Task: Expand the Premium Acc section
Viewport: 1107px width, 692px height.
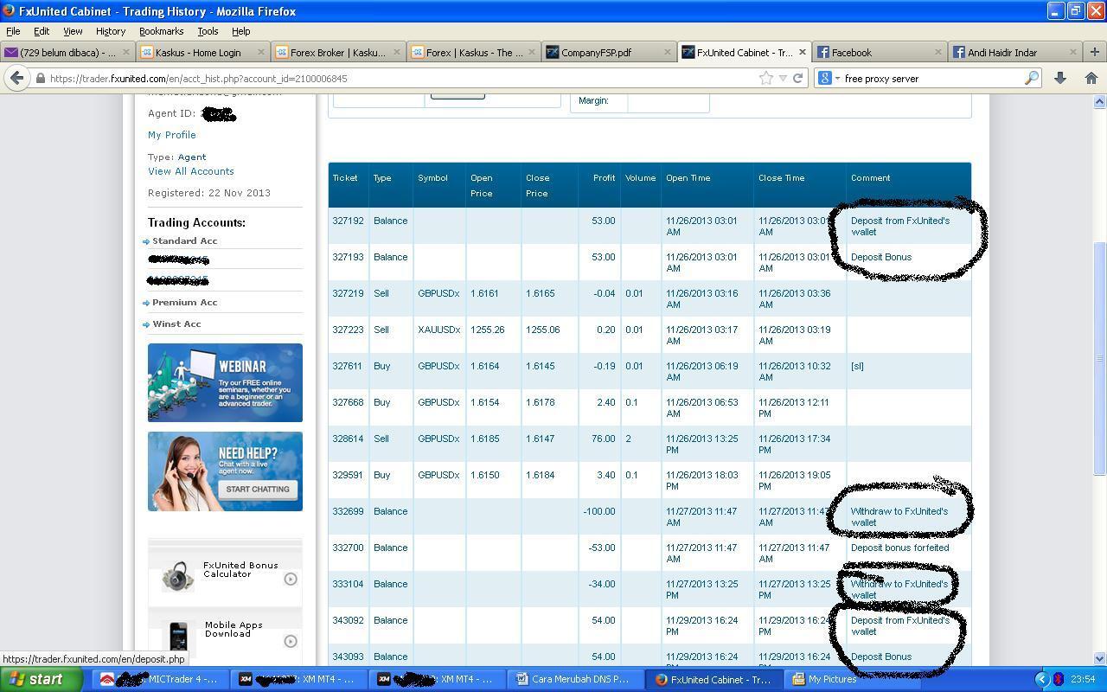Action: 184,303
